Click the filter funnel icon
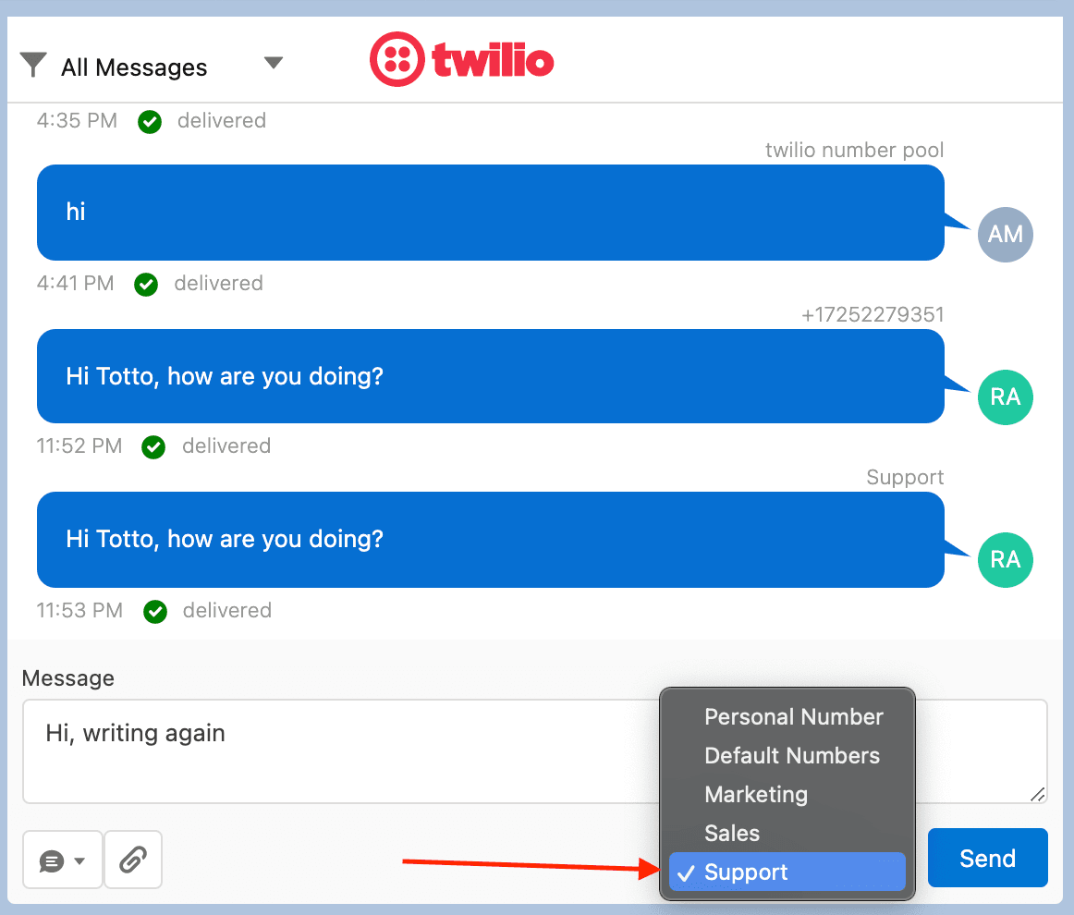Screen dimensions: 1074x915 click(x=33, y=65)
